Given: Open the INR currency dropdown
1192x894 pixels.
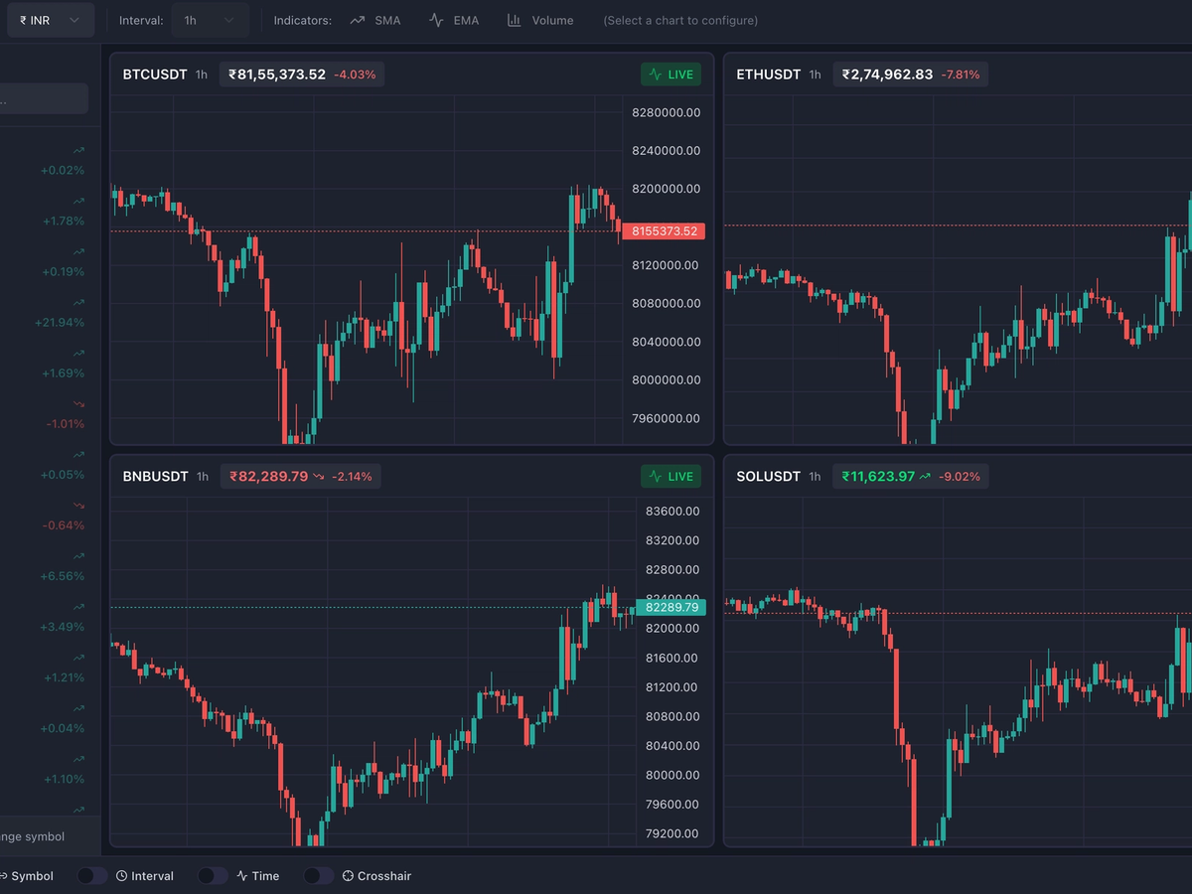Looking at the screenshot, I should [51, 20].
